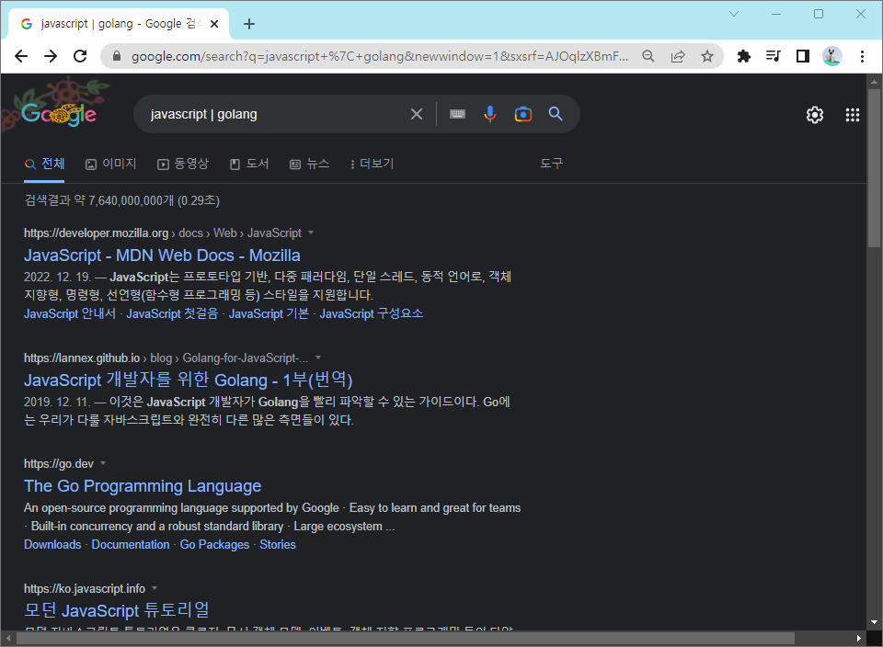This screenshot has height=647, width=883.
Task: Open JavaScript 개발자를 위한 Golang result
Action: coord(188,380)
